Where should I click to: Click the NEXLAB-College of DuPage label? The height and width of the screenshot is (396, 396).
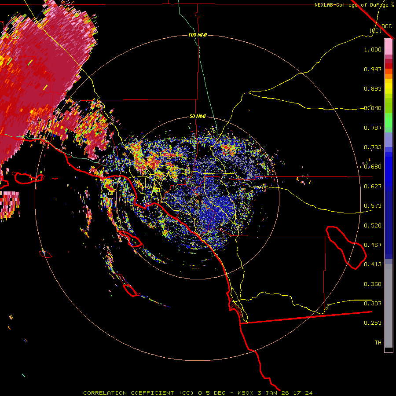pos(352,5)
